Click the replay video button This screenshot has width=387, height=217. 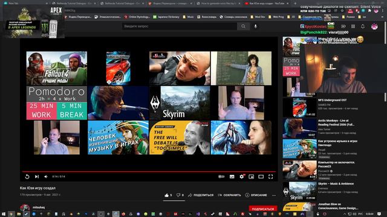click(x=27, y=177)
